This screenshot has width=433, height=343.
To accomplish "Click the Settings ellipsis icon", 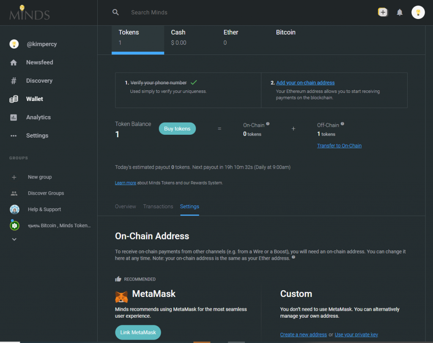I will [x=14, y=136].
